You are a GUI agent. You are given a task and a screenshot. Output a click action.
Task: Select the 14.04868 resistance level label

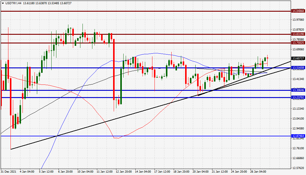[x=298, y=11]
